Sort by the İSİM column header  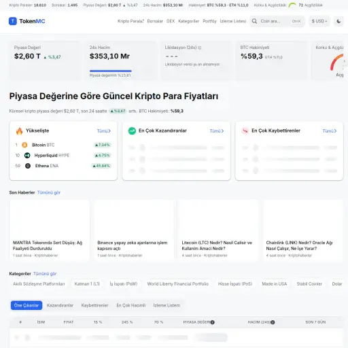41,322
